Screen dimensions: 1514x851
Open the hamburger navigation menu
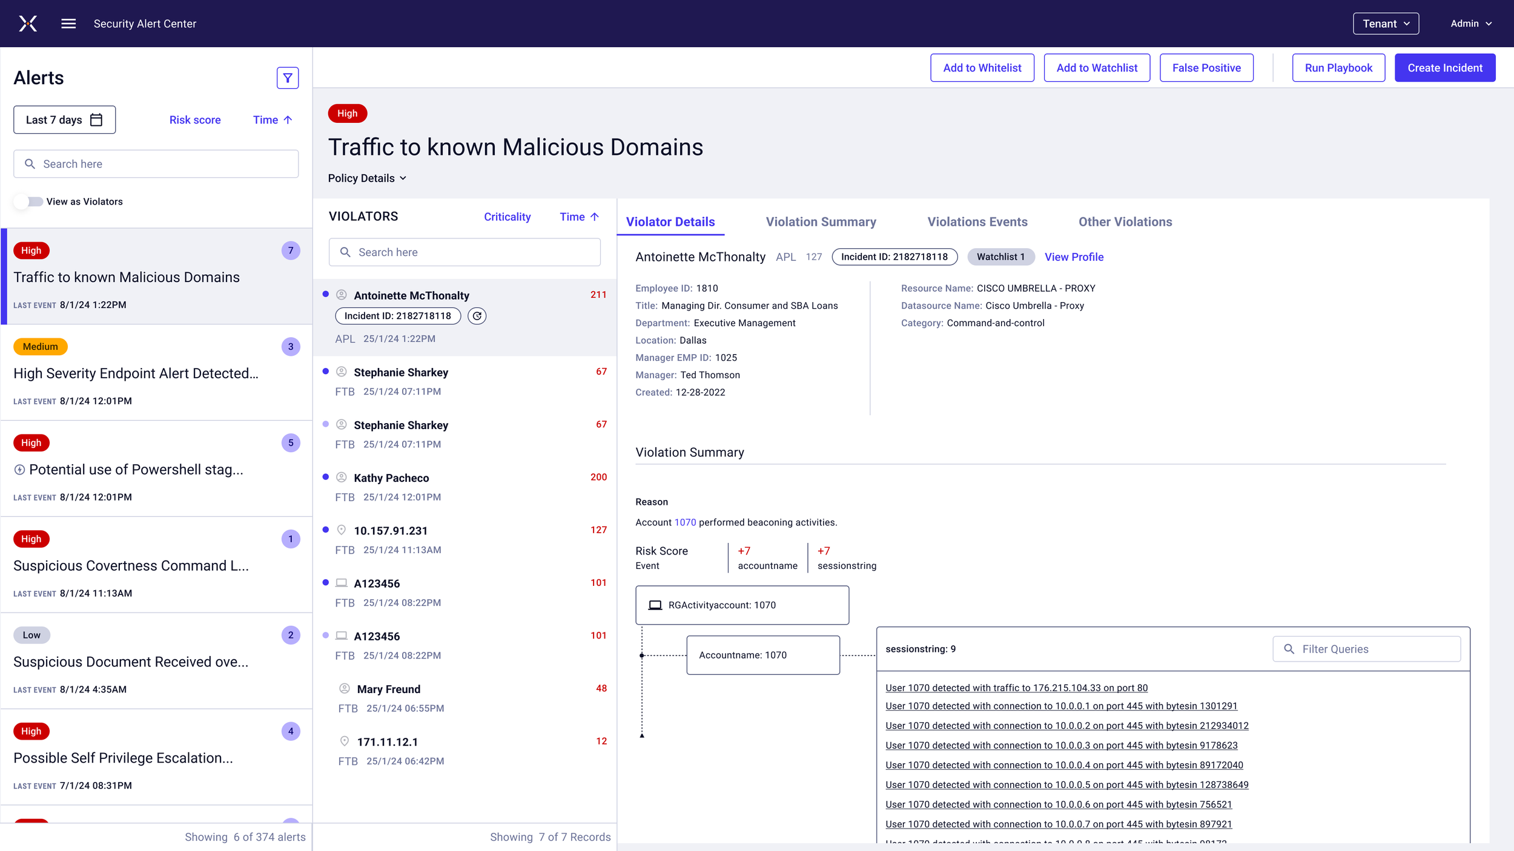(x=68, y=24)
